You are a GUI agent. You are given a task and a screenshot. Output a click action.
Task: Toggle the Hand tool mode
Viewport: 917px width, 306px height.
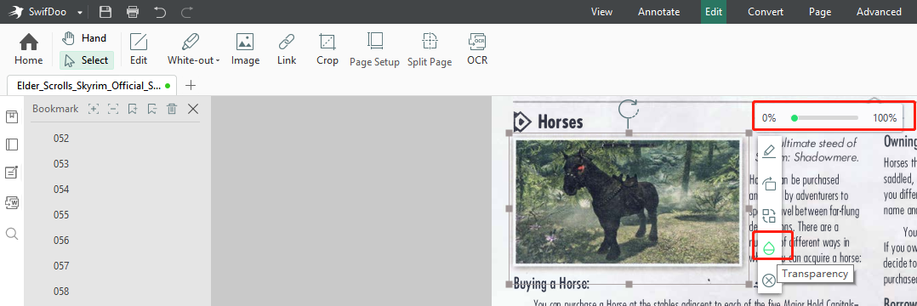click(x=85, y=38)
